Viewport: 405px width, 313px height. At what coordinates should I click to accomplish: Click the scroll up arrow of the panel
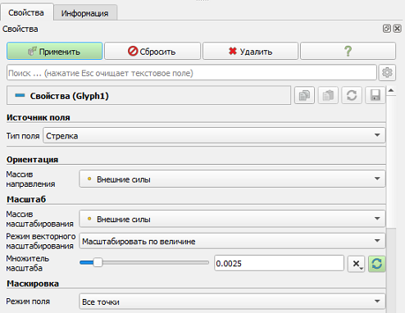(391, 90)
